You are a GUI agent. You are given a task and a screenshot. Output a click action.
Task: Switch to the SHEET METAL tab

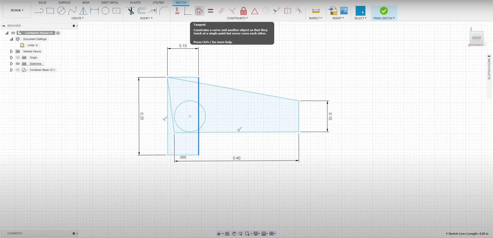(110, 3)
